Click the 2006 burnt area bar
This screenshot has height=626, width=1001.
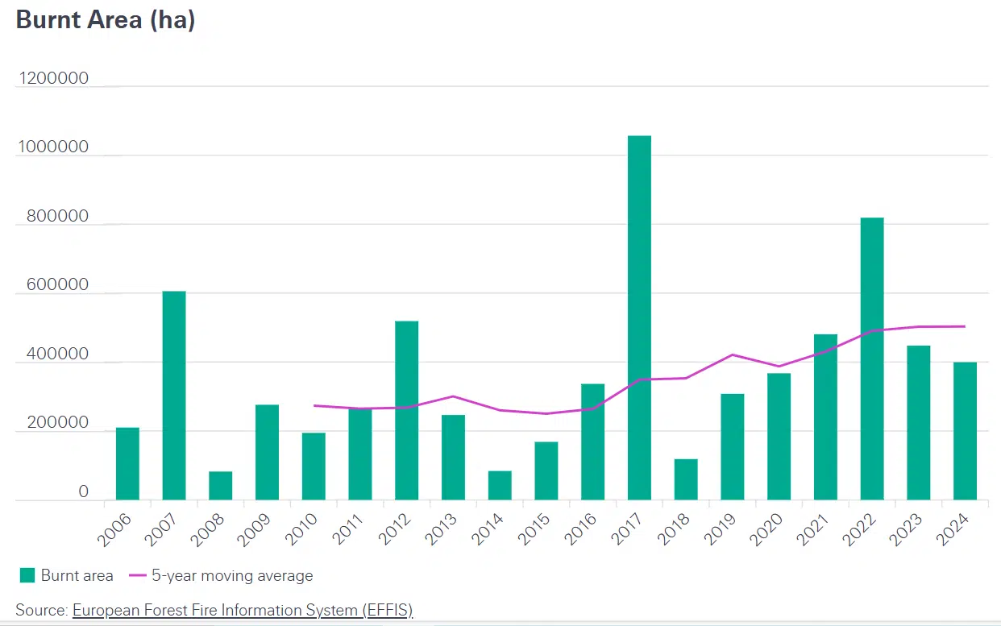(x=127, y=463)
